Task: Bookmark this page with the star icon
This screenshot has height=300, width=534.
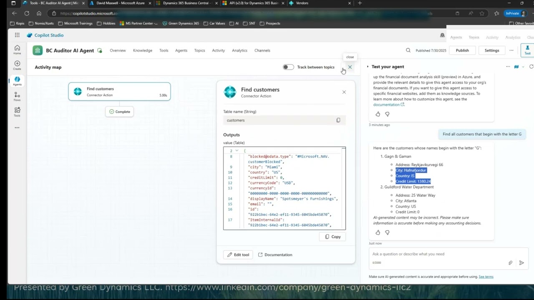Action: [x=482, y=13]
